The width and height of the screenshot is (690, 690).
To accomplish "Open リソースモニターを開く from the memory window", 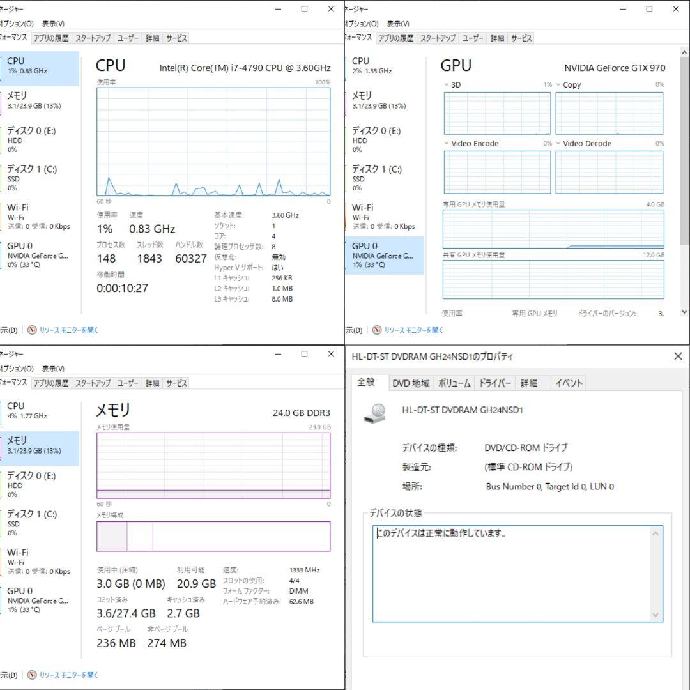I will click(x=67, y=675).
